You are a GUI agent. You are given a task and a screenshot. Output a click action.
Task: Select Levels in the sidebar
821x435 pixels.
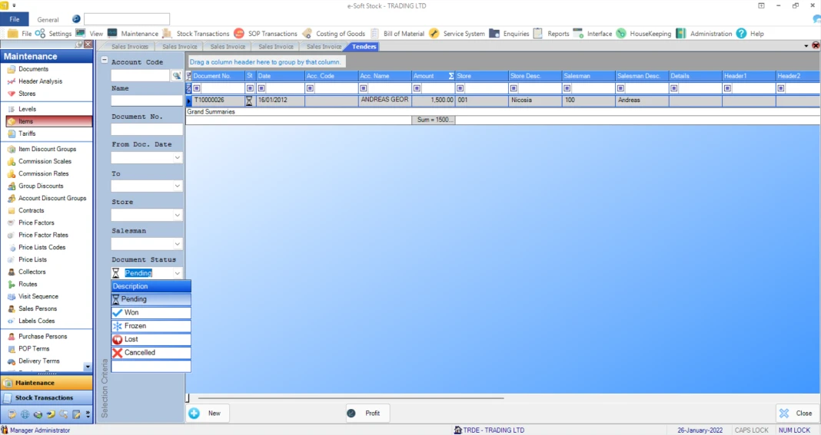(27, 109)
